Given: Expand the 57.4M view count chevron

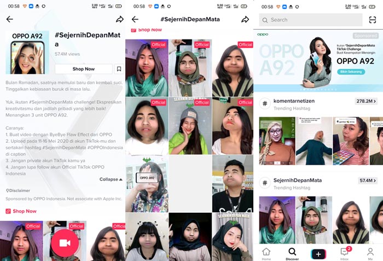Looking at the screenshot, I should tap(368, 181).
